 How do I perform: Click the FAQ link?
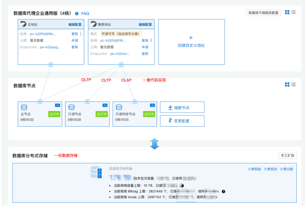[85, 14]
